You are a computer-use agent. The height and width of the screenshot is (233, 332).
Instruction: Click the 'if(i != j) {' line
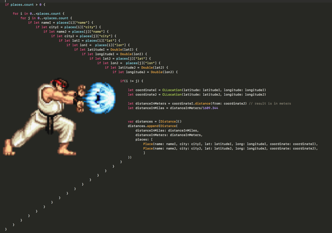point(132,81)
